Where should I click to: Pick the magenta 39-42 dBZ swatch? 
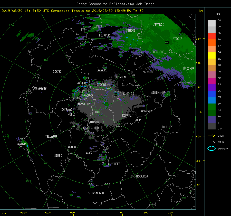pos(211,81)
